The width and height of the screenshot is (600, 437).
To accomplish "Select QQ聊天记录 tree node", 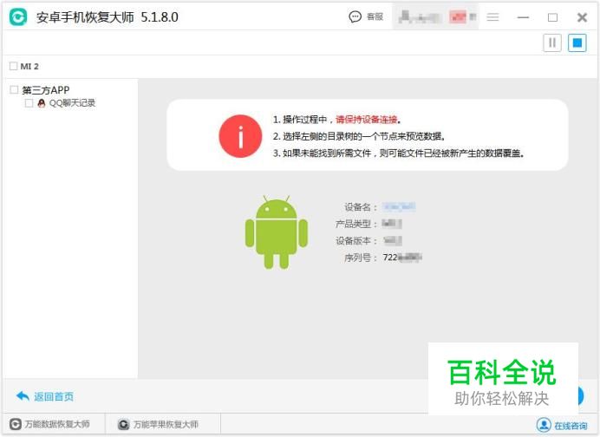I will [x=72, y=103].
